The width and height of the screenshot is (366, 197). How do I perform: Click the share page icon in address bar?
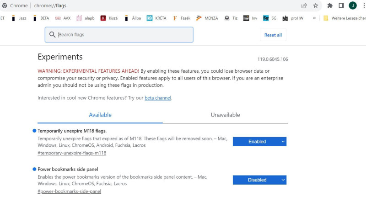304,5
